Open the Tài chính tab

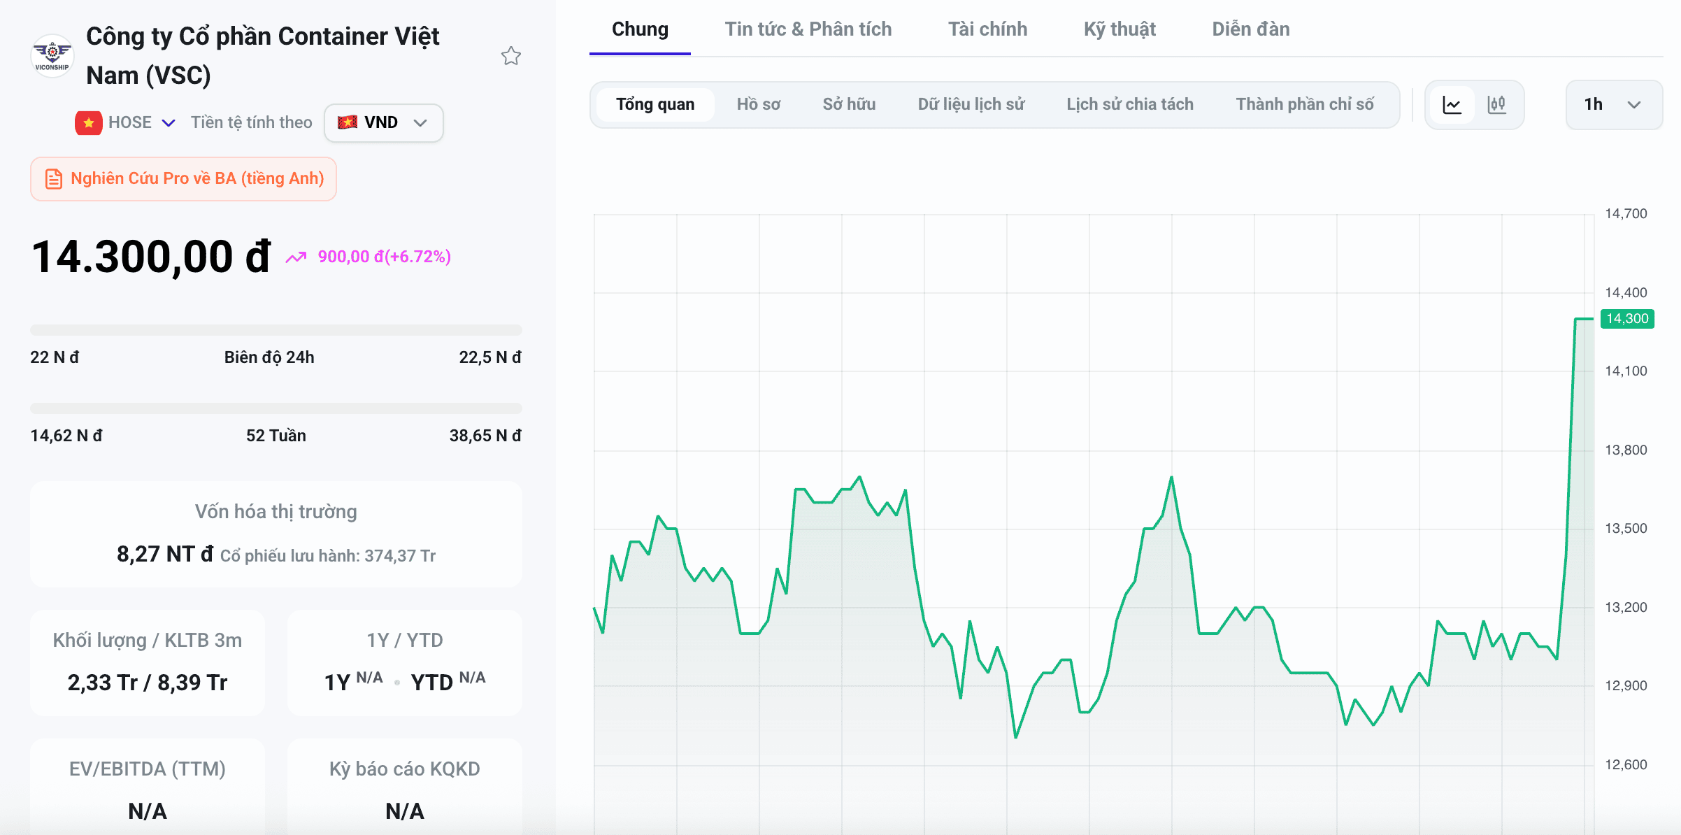coord(987,29)
